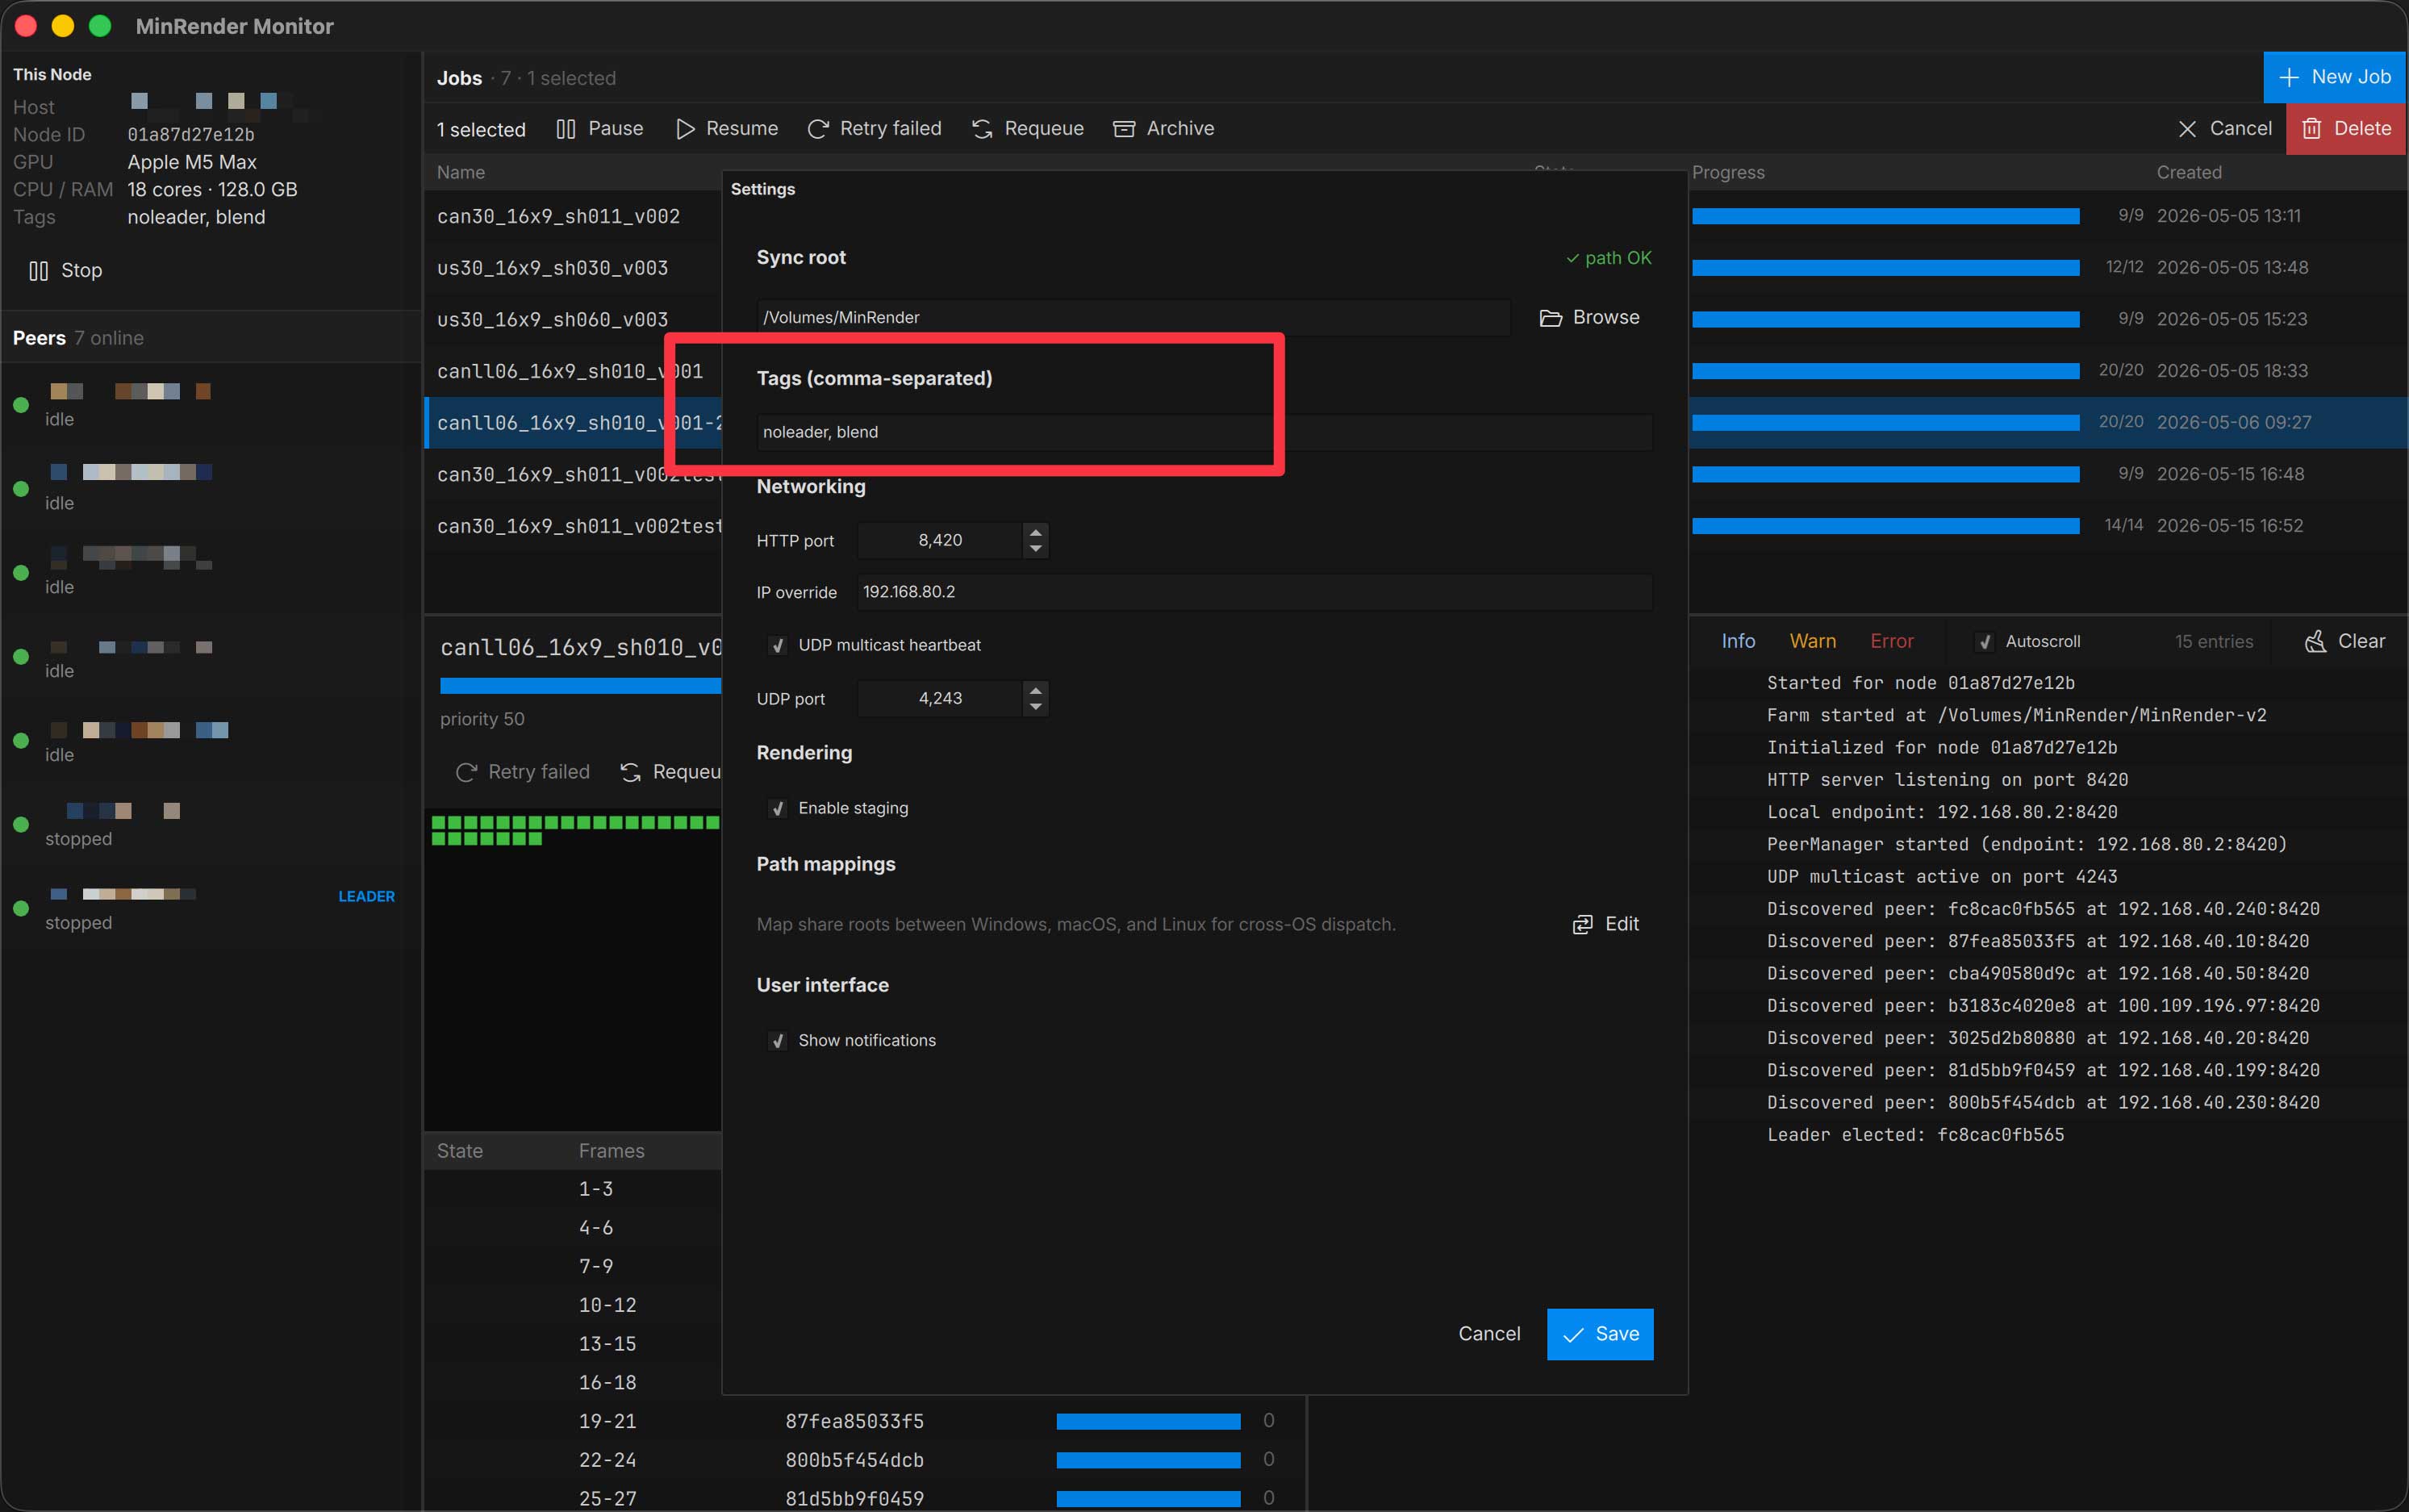Click frames row 10-12

click(607, 1305)
